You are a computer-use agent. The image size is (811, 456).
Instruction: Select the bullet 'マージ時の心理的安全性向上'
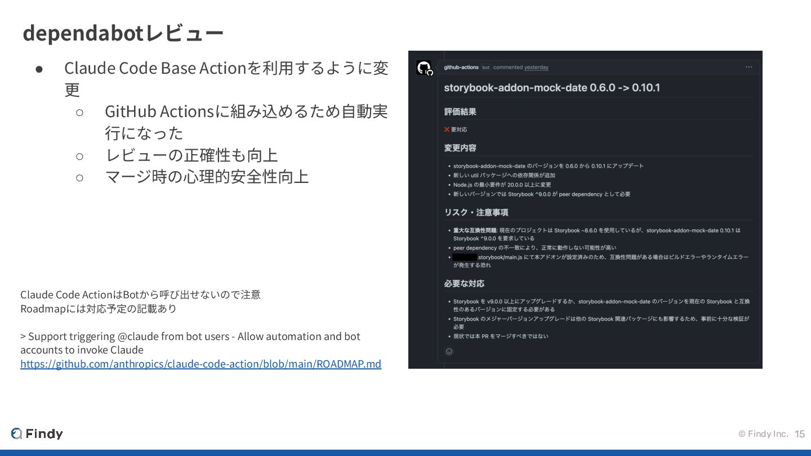tap(207, 177)
